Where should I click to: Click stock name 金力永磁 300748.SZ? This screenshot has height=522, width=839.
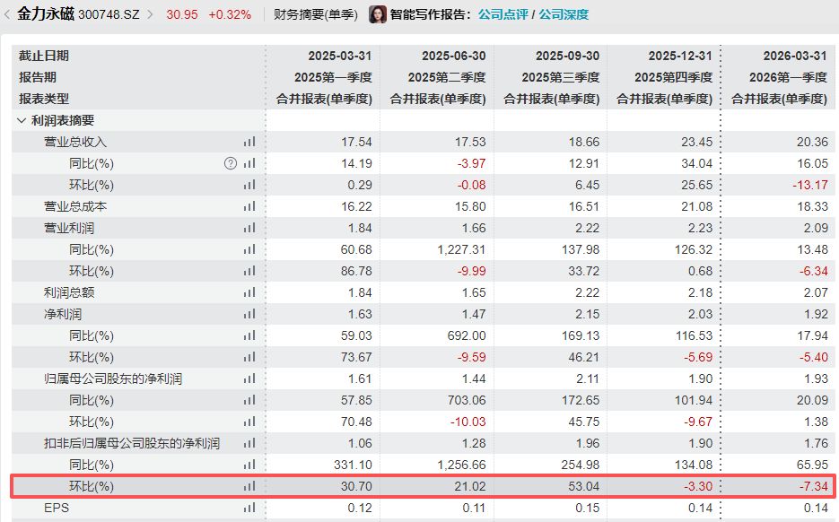coord(78,14)
